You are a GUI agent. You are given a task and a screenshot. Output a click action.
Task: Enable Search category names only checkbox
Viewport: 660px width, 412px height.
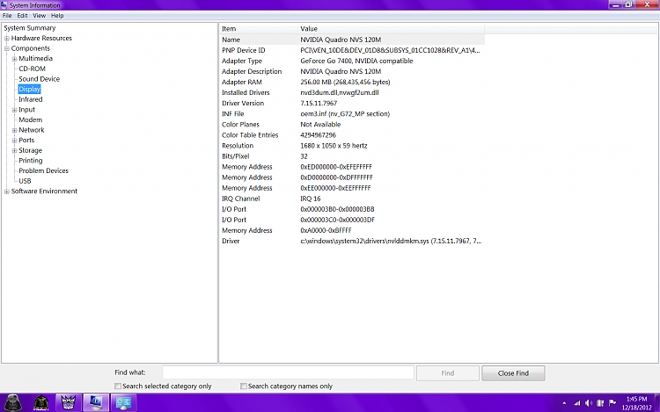coord(243,386)
